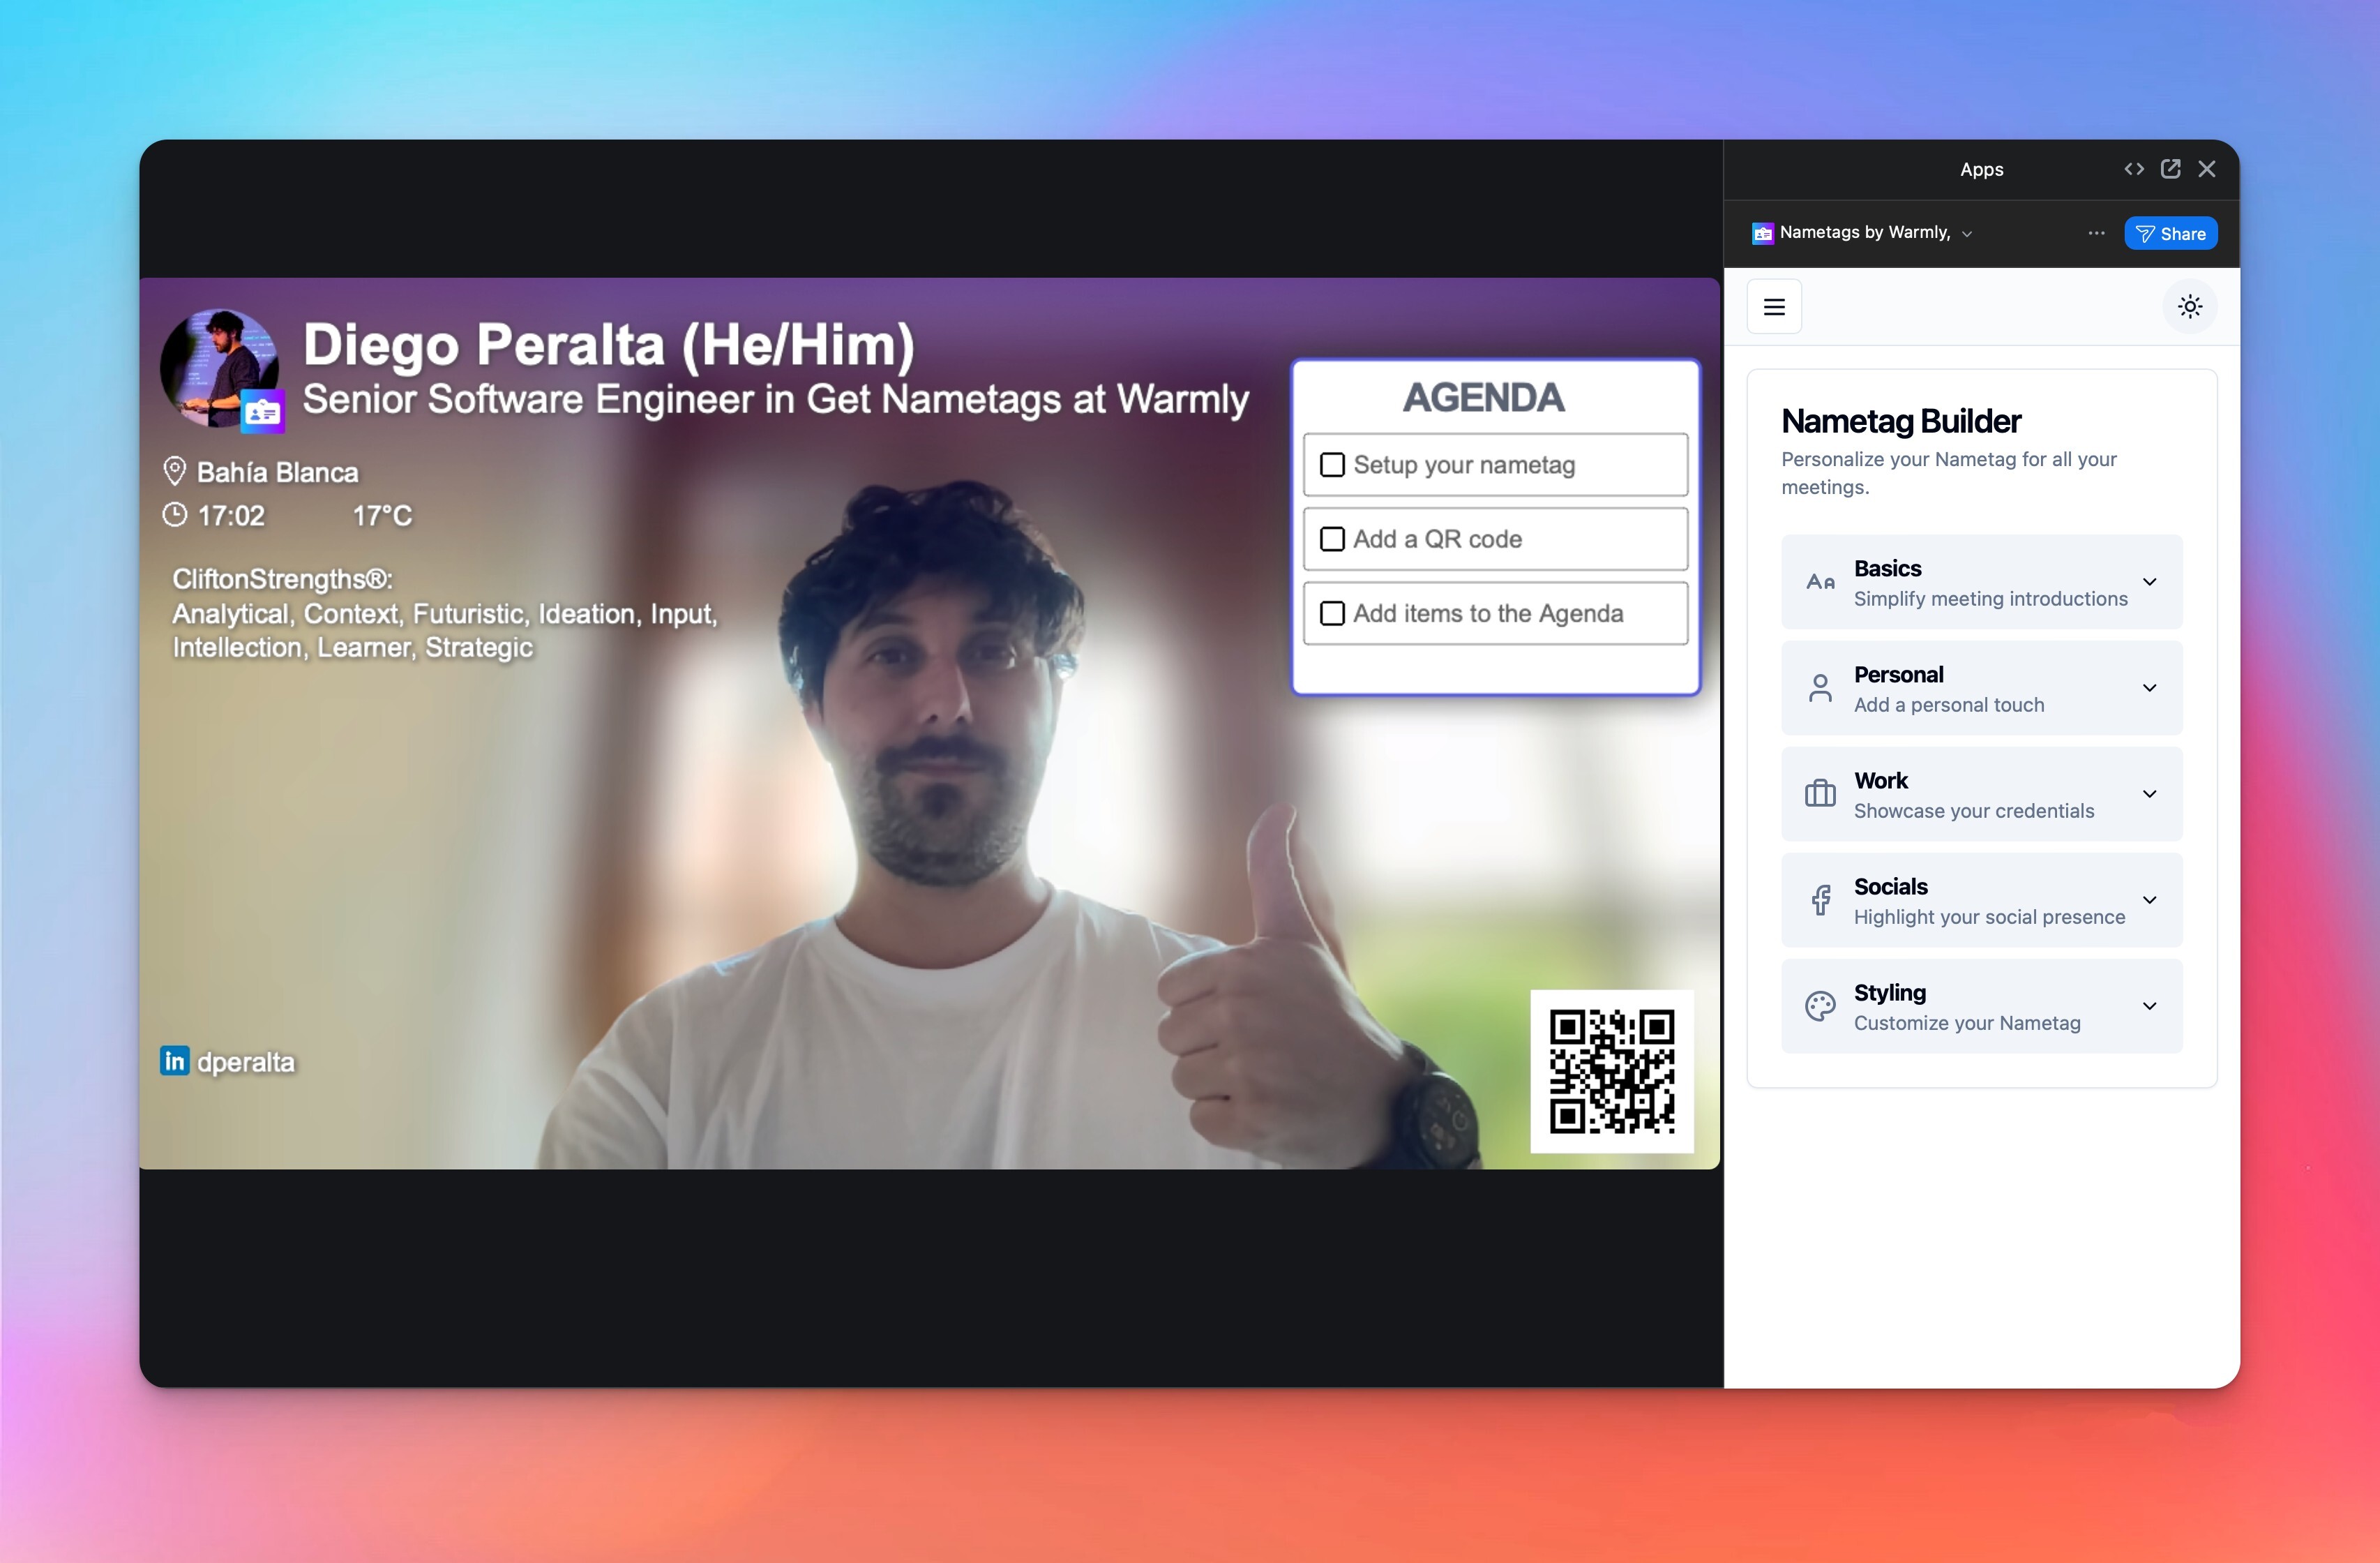Click 'Personalize your Nametag for all your meetings' text
Viewport: 2380px width, 1563px height.
[1949, 472]
